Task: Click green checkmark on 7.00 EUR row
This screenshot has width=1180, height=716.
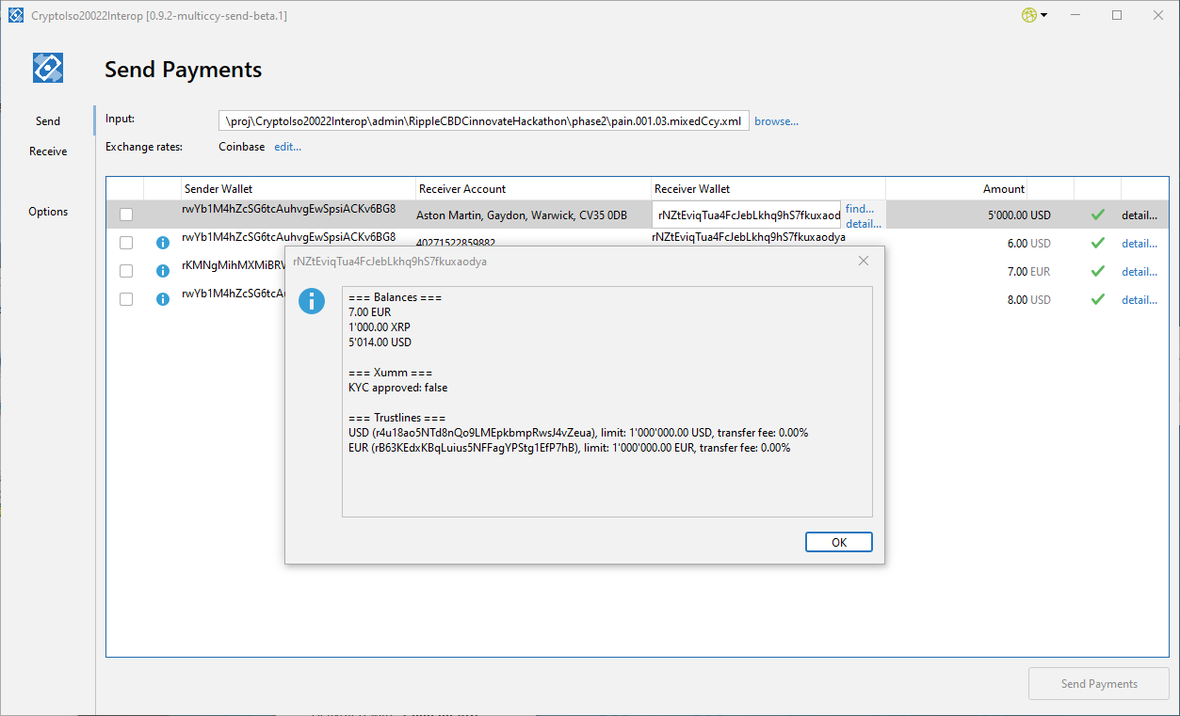Action: pyautogui.click(x=1097, y=272)
